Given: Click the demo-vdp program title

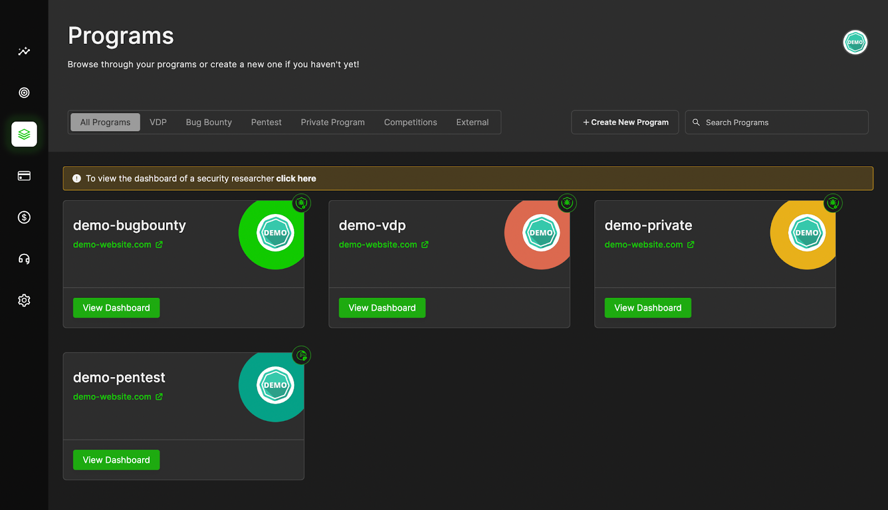Looking at the screenshot, I should [x=372, y=226].
